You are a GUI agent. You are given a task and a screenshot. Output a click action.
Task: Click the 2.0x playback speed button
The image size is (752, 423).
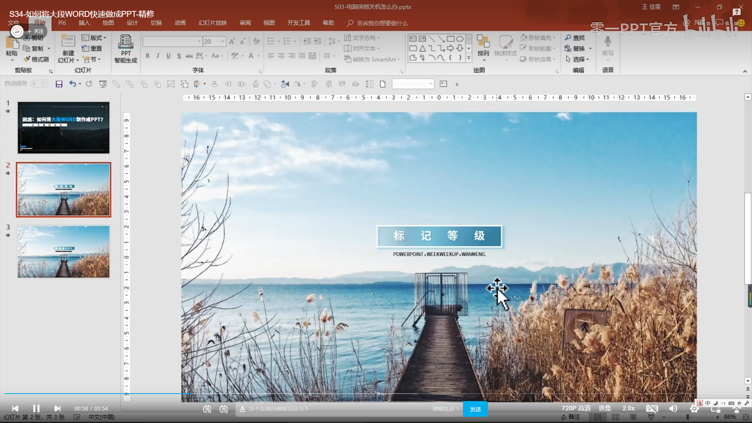629,408
